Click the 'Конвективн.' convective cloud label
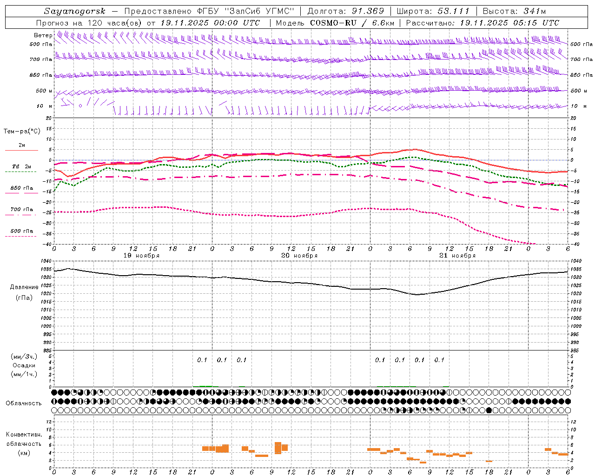The image size is (595, 476). pos(24,435)
